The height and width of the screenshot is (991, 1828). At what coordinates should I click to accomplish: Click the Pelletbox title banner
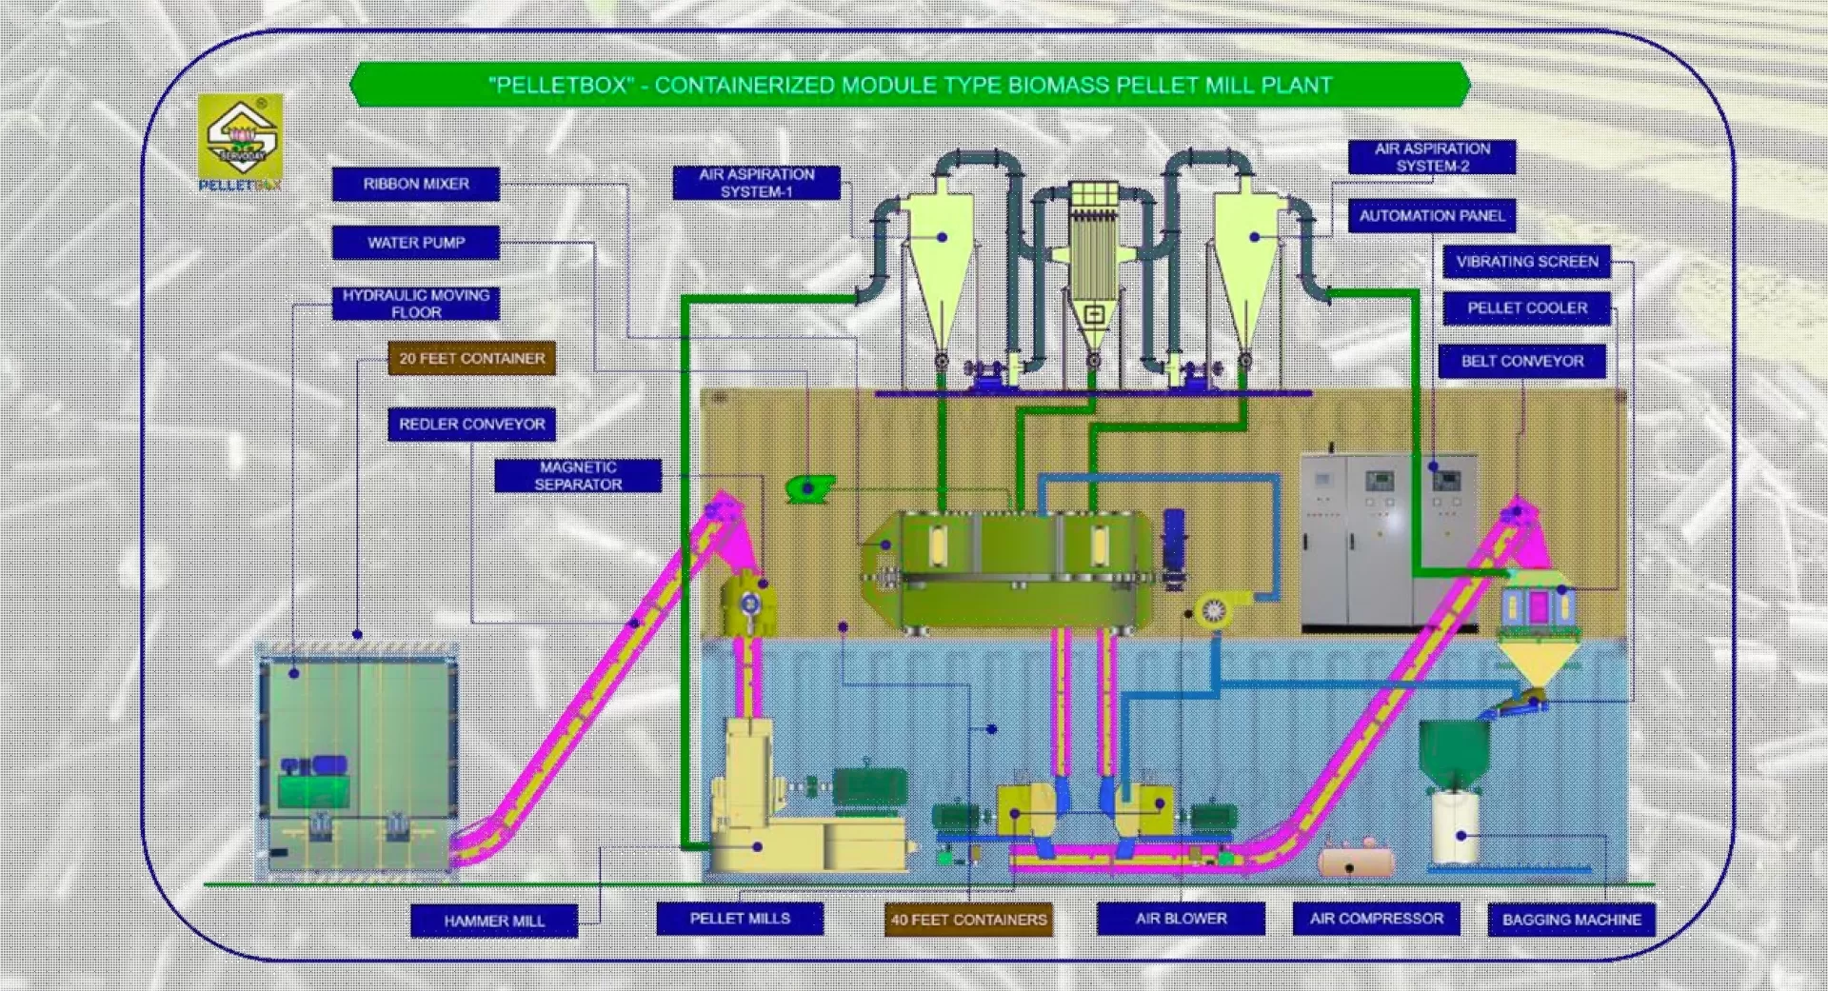909,85
